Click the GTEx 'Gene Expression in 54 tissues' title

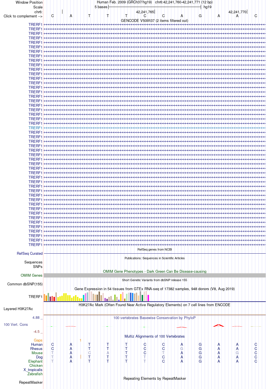click(155, 289)
